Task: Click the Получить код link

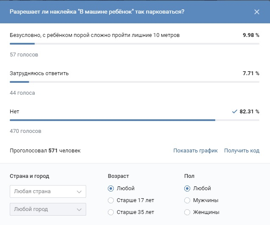Action: (242, 151)
